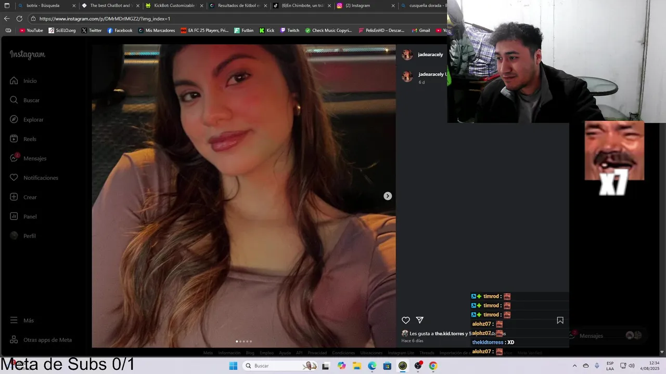Open Otras apps de Meta

pos(41,340)
